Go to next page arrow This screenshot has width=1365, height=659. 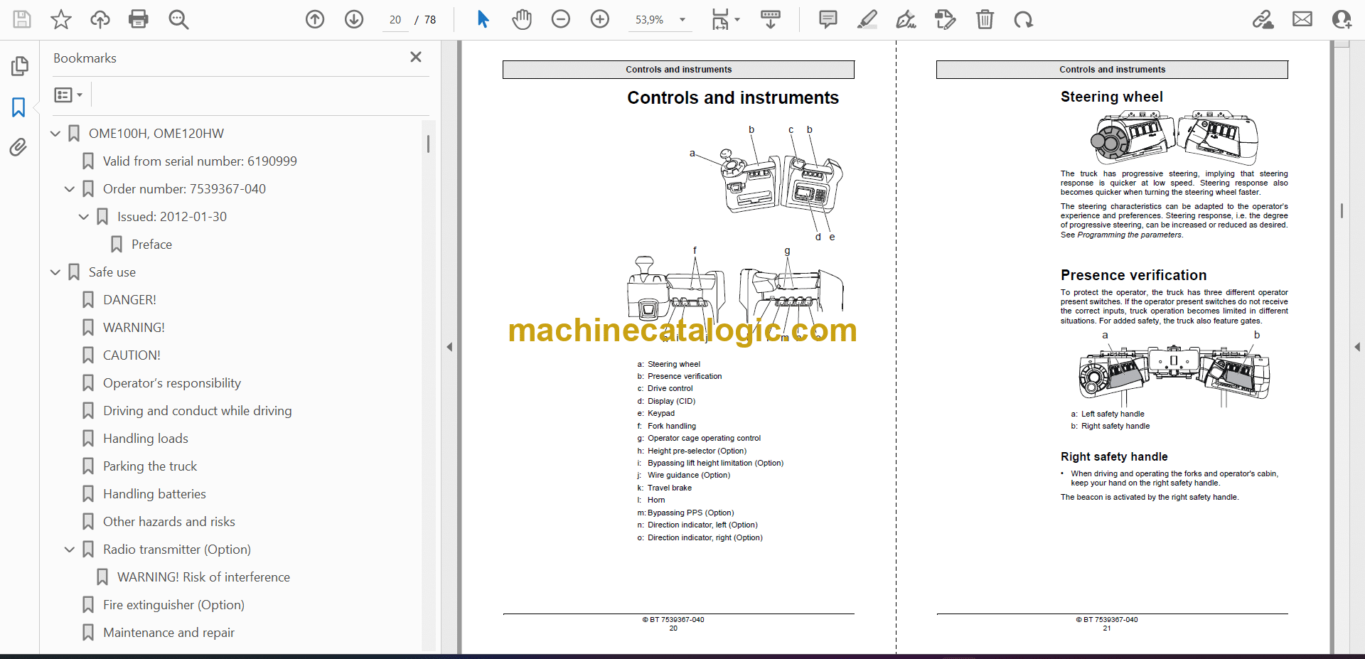tap(354, 19)
